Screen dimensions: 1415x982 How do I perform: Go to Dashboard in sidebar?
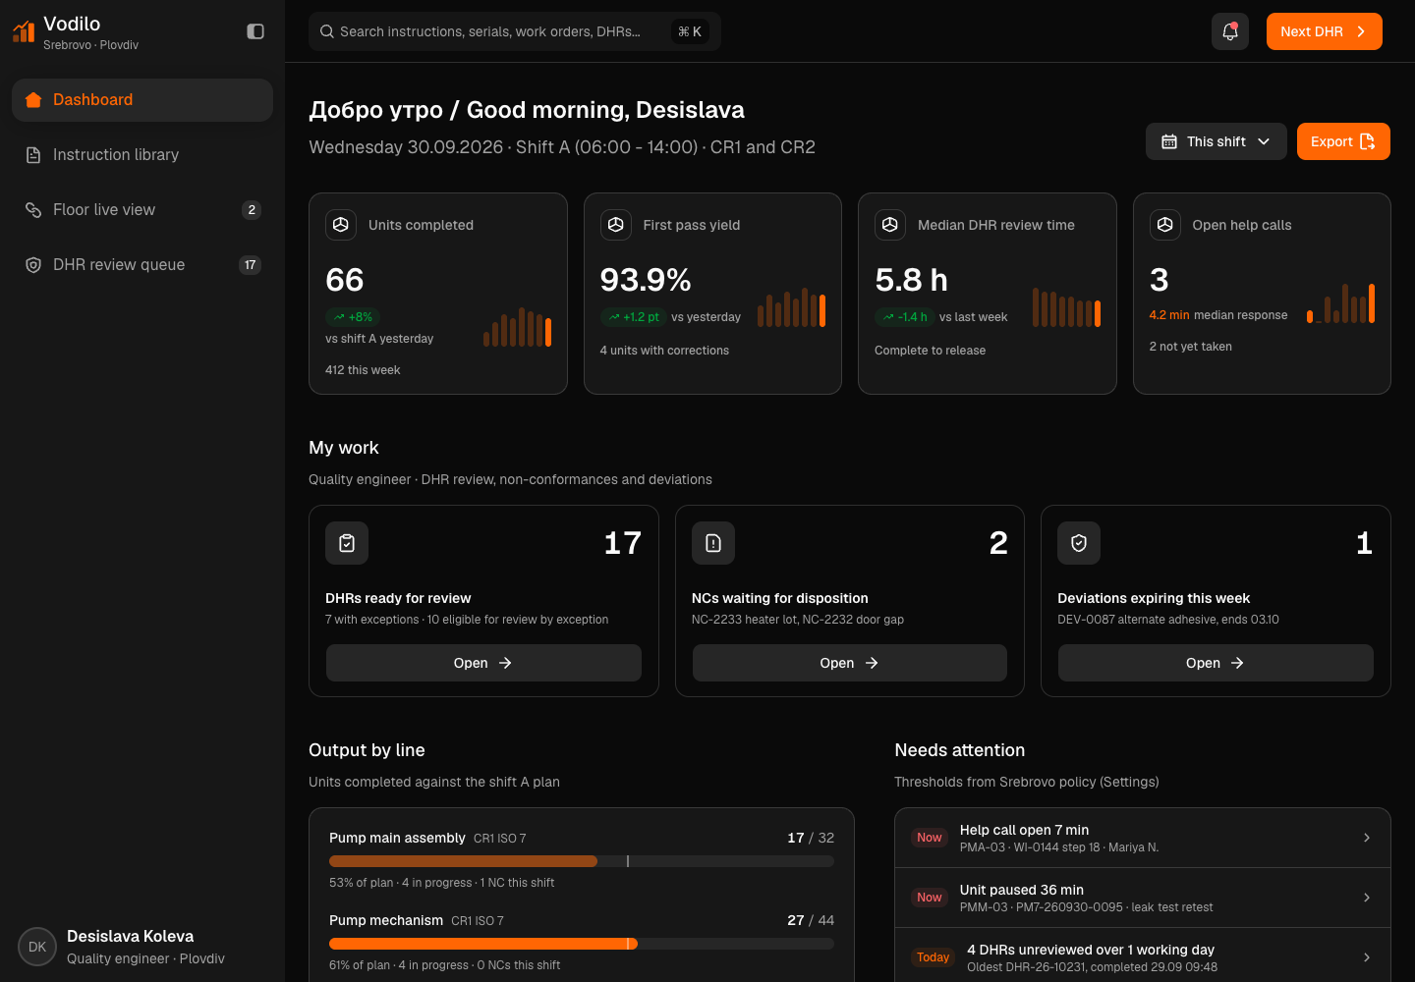point(142,100)
